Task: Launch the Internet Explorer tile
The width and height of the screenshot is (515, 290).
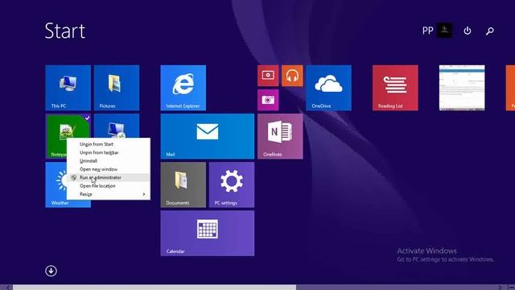Action: (x=183, y=88)
